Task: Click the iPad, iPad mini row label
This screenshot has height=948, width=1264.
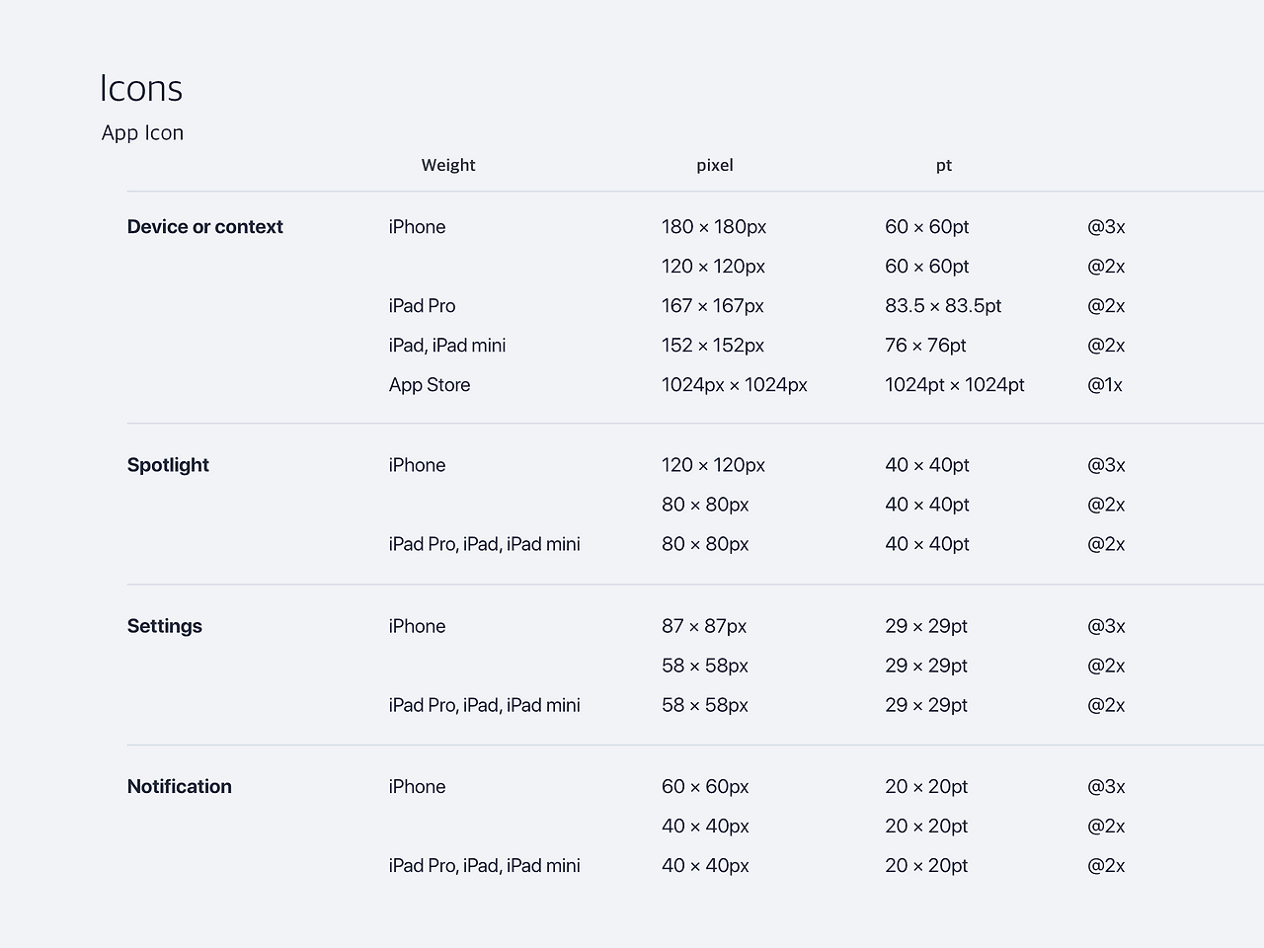Action: coord(447,346)
